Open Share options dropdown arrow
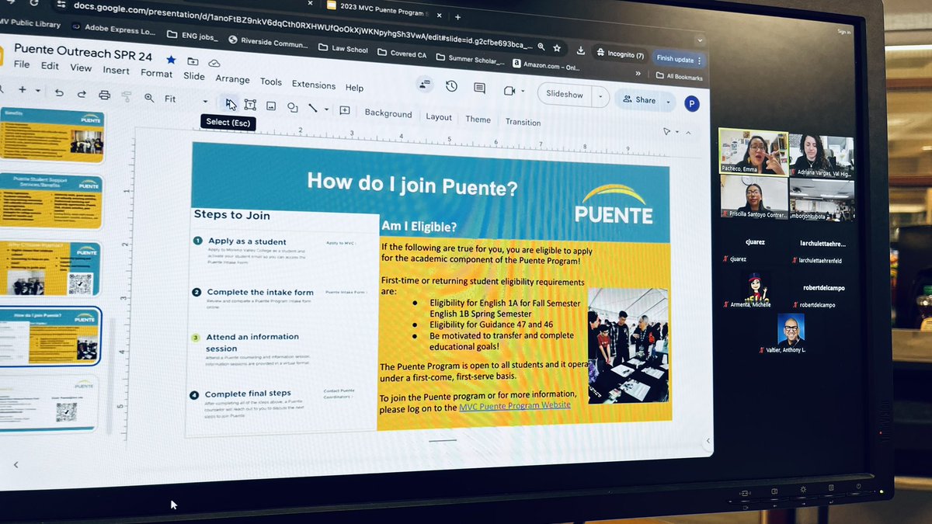The image size is (932, 524). pos(668,101)
